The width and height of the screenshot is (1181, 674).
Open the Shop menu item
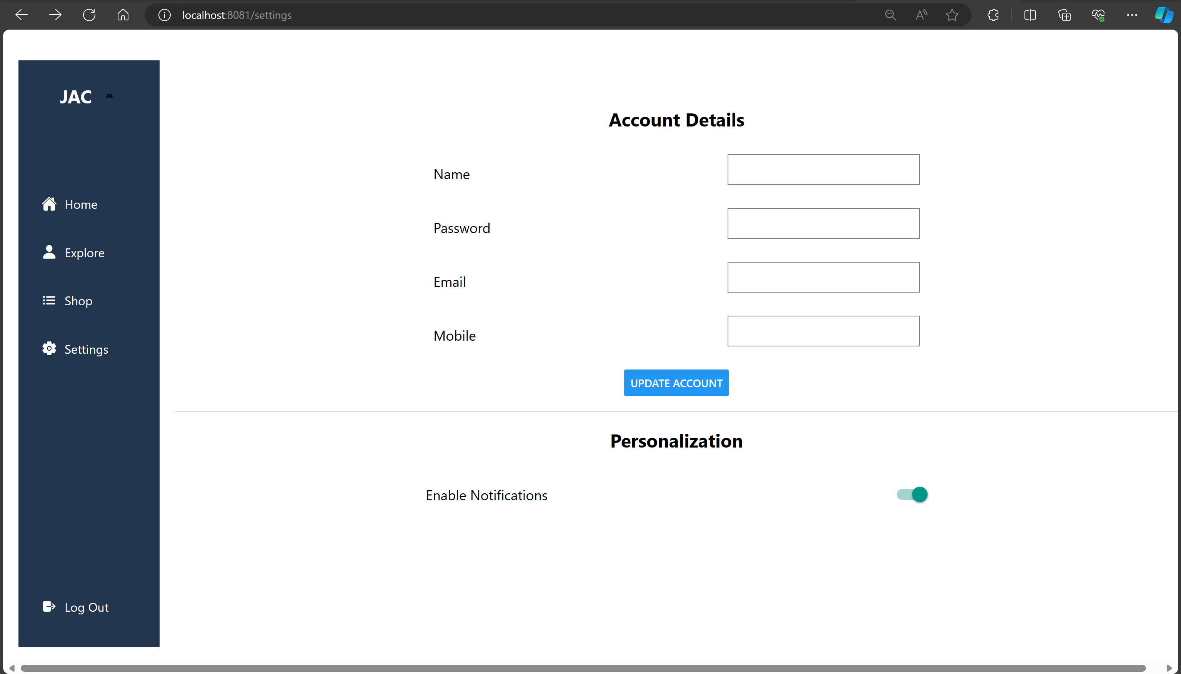click(78, 301)
